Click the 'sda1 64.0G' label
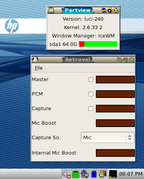144x179 pixels. (63, 44)
